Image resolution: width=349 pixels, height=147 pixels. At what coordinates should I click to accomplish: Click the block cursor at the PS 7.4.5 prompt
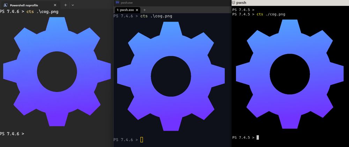tap(258, 138)
